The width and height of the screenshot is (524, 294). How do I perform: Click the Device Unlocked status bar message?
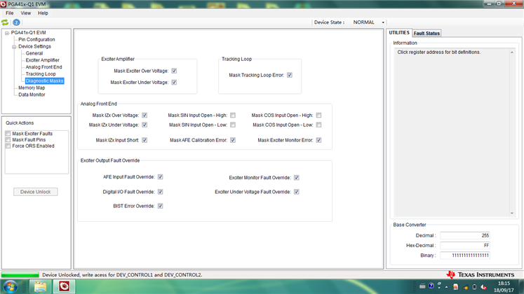pos(122,275)
